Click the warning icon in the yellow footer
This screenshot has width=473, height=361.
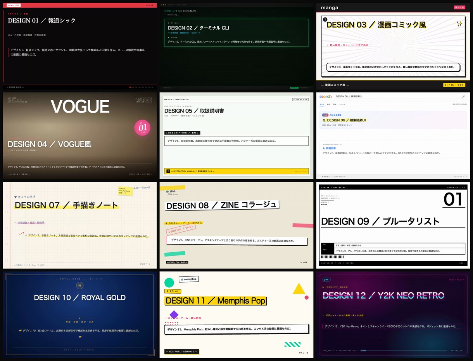(168, 171)
